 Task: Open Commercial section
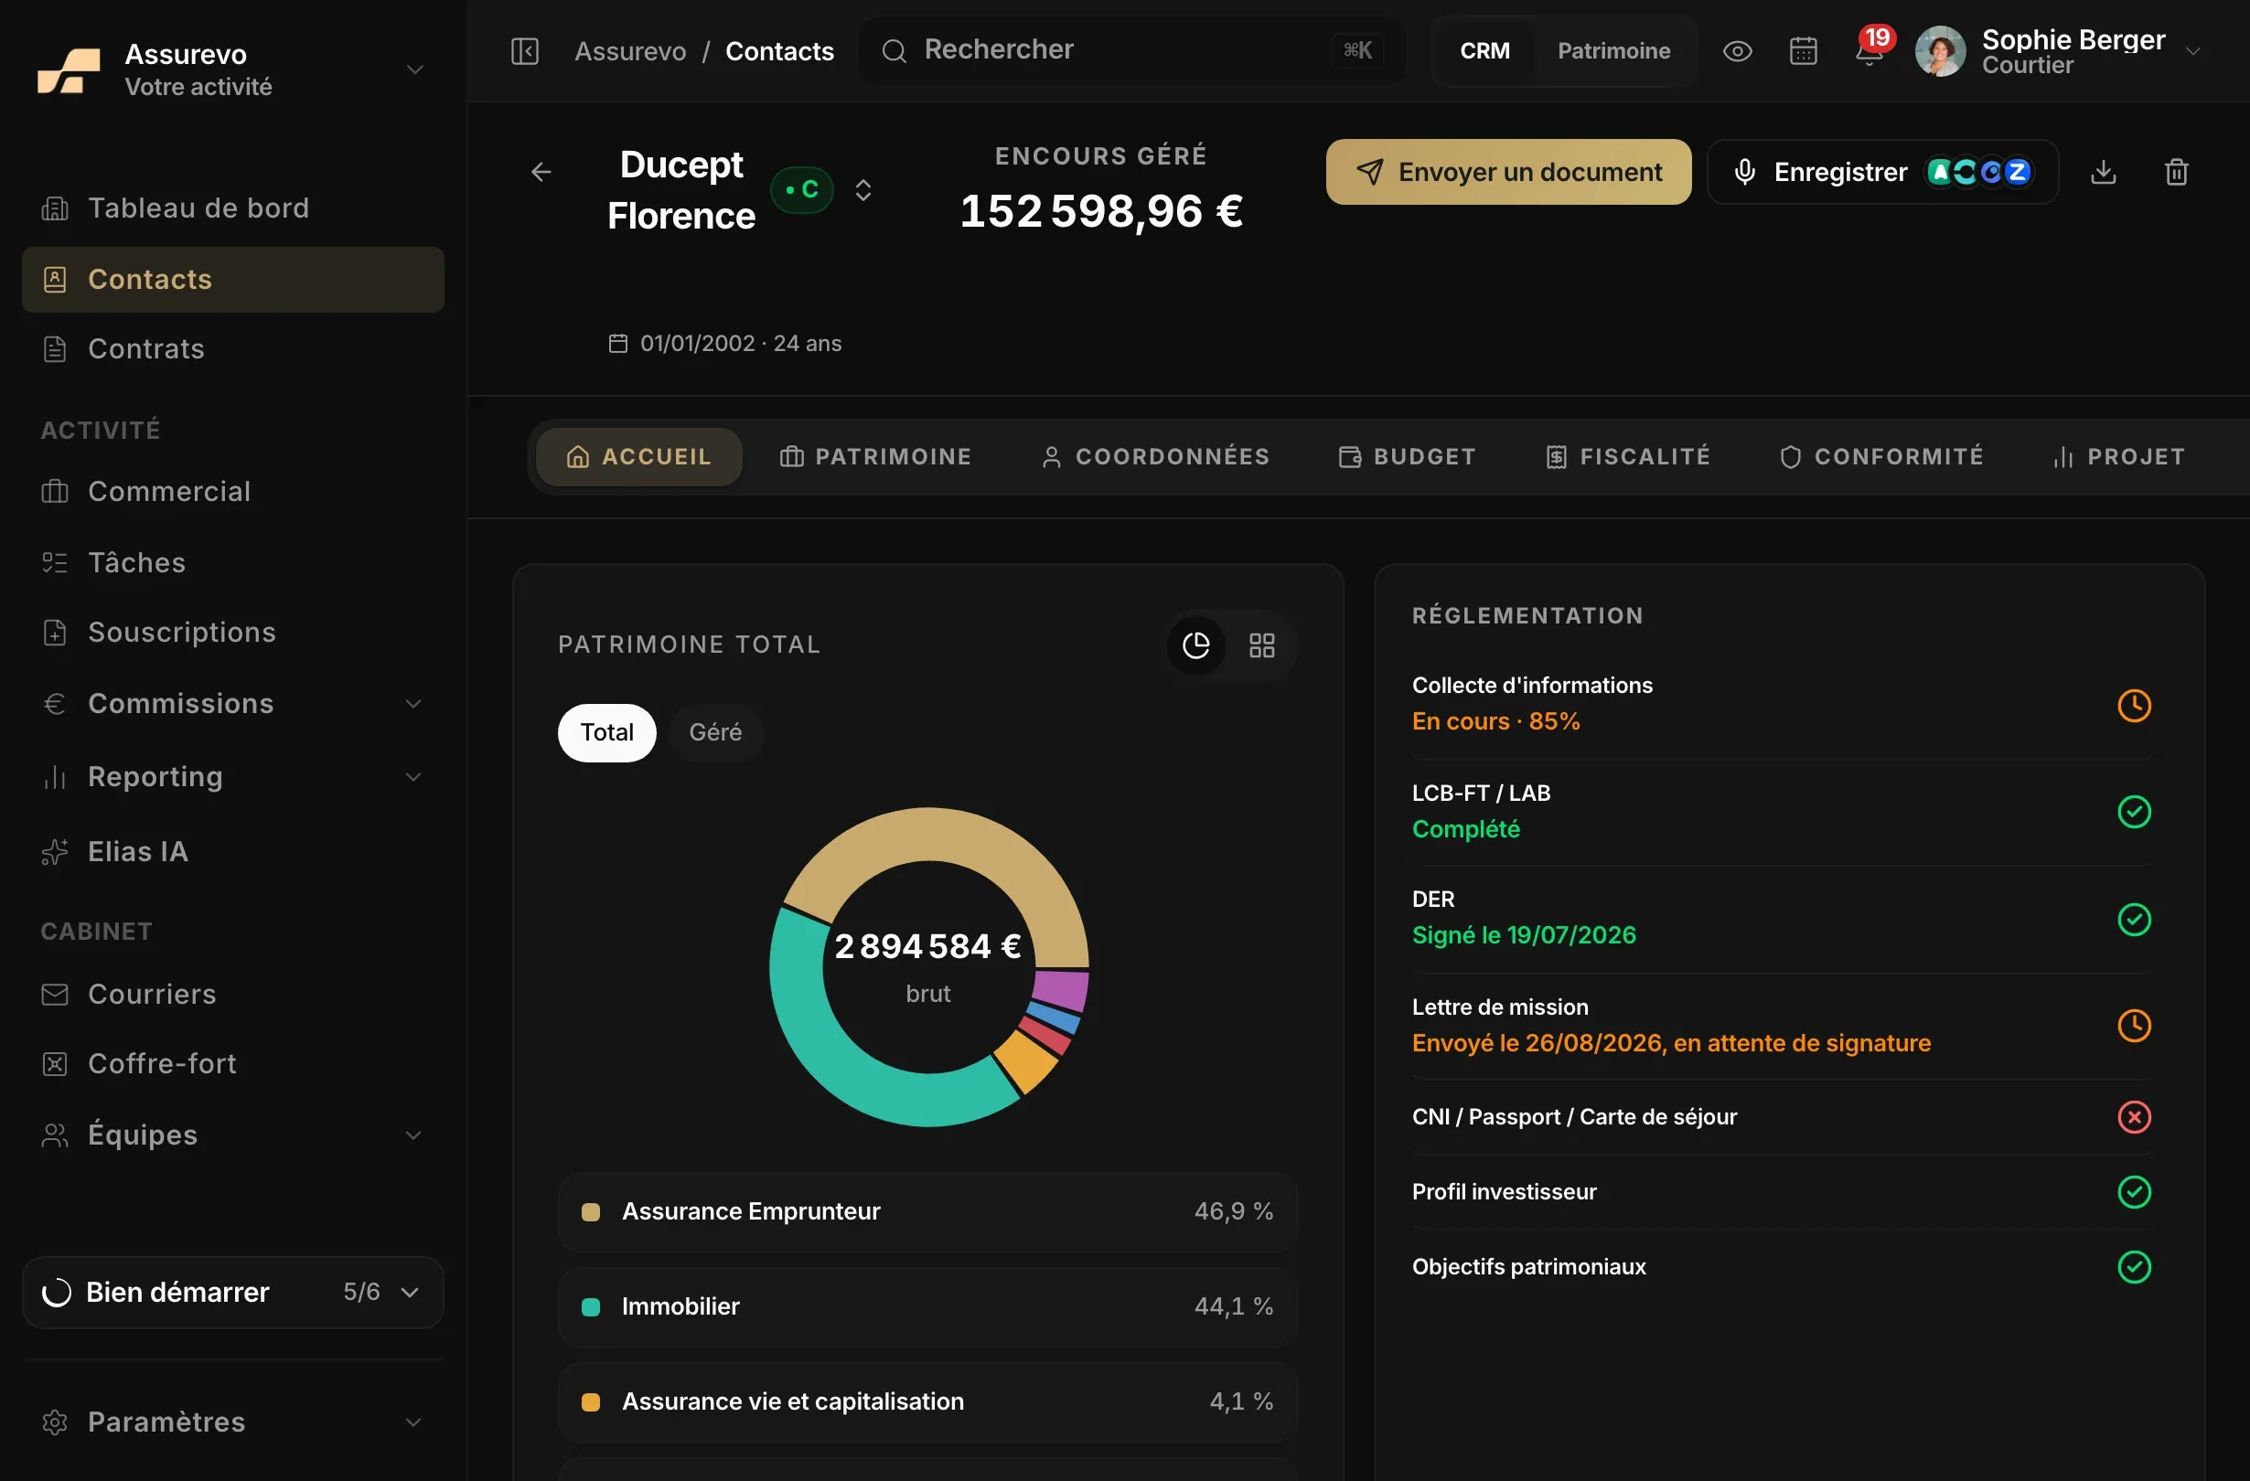(x=232, y=492)
